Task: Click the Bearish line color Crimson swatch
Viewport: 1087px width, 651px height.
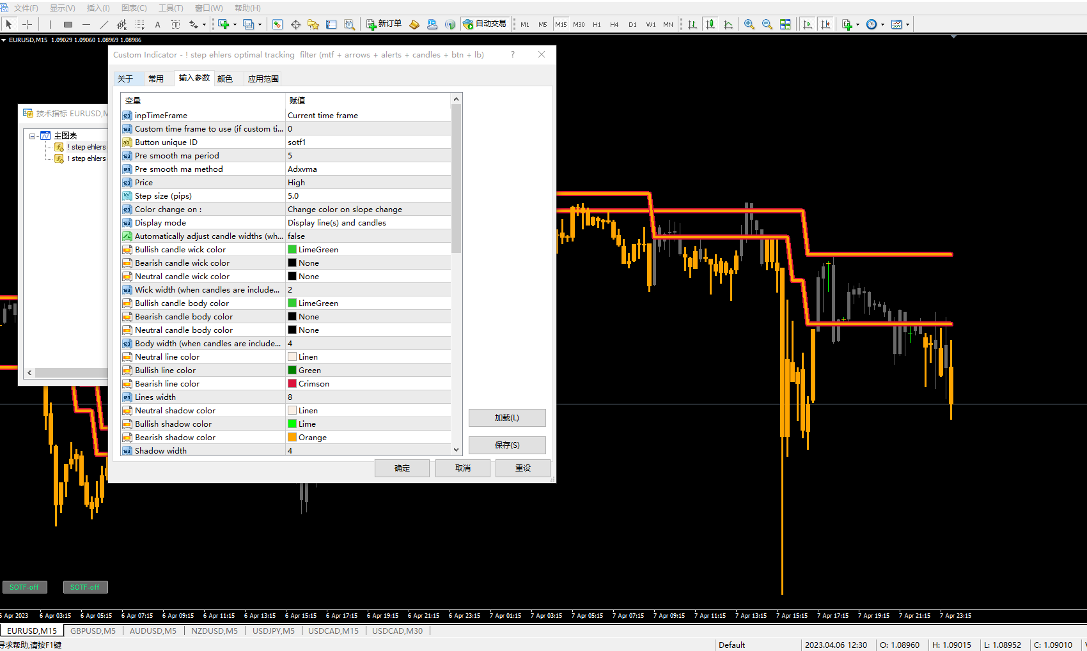Action: pyautogui.click(x=292, y=383)
